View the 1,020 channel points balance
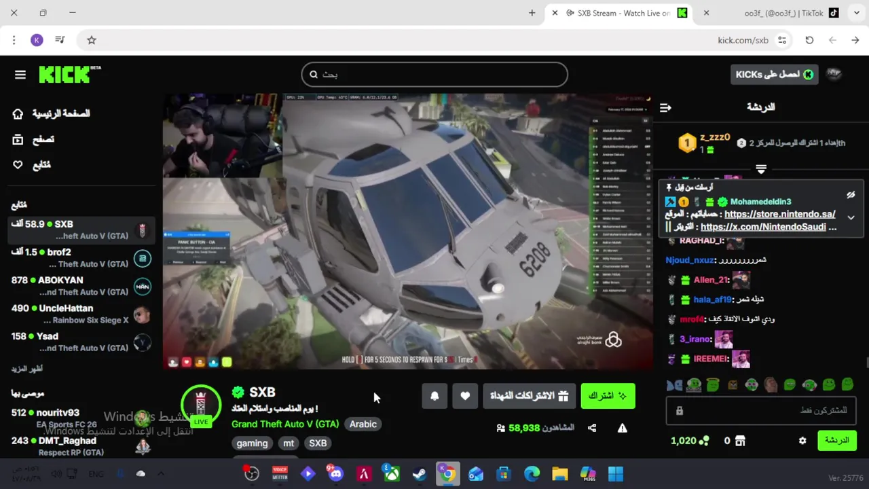The height and width of the screenshot is (489, 869). (x=690, y=441)
